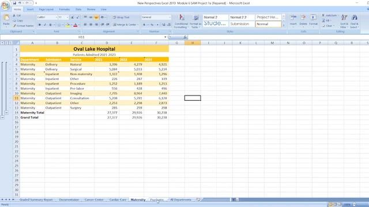The width and height of the screenshot is (369, 207).
Task: Decrease the cell indent
Action: coord(103,25)
